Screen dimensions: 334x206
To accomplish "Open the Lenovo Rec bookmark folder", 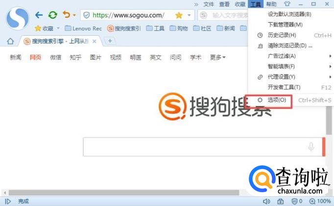I will (83, 28).
